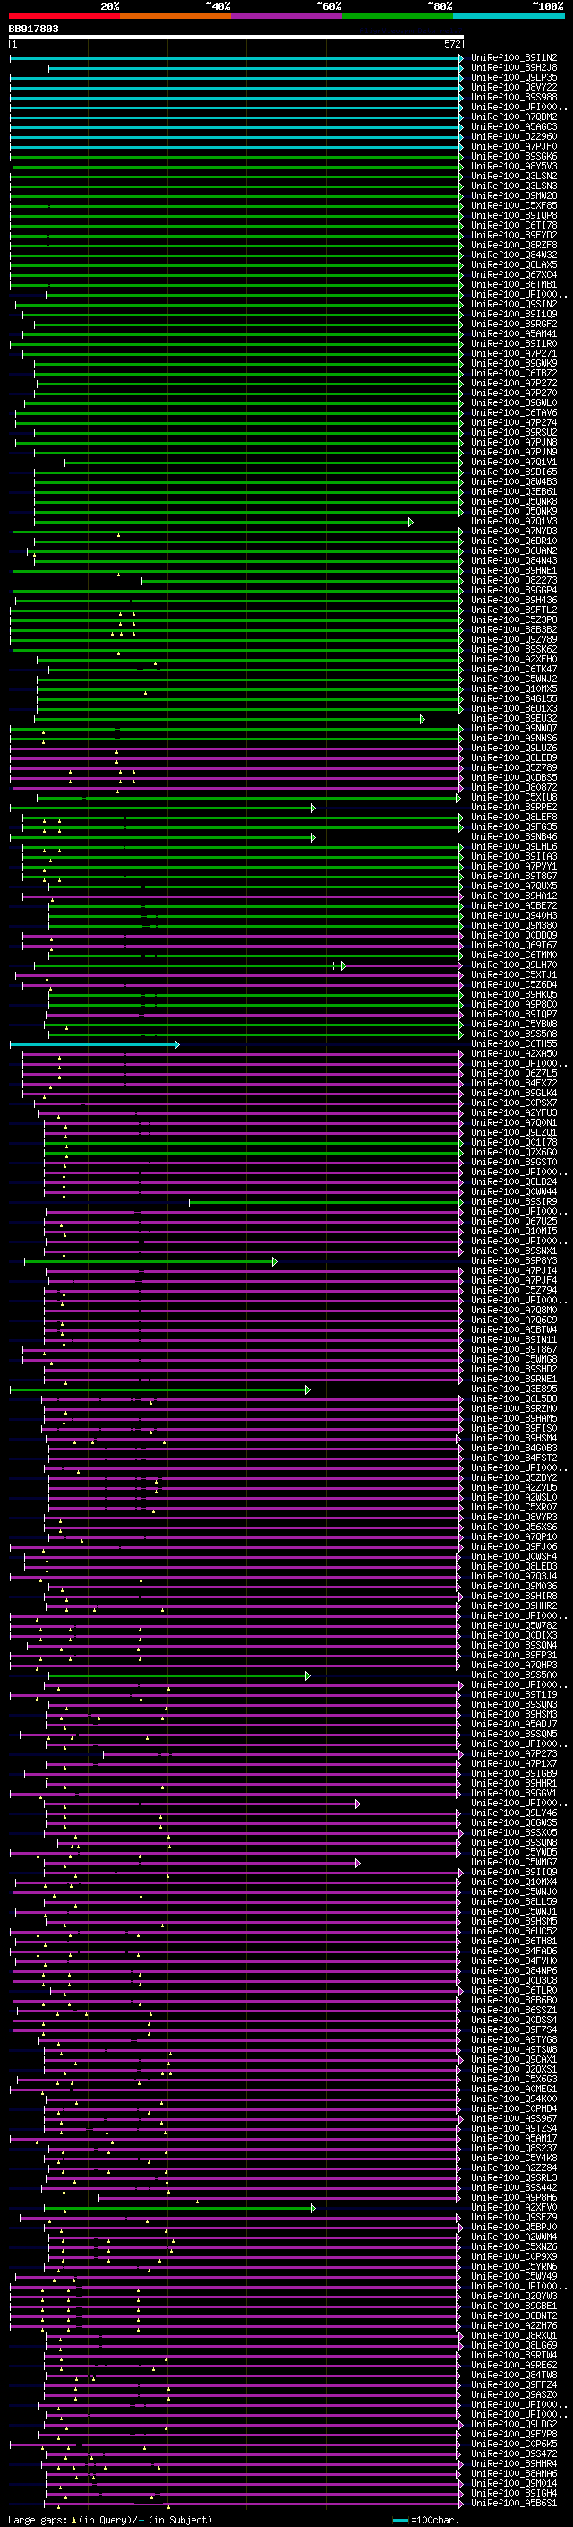Click the query end position 572
This screenshot has height=2527, width=573.
pos(451,44)
